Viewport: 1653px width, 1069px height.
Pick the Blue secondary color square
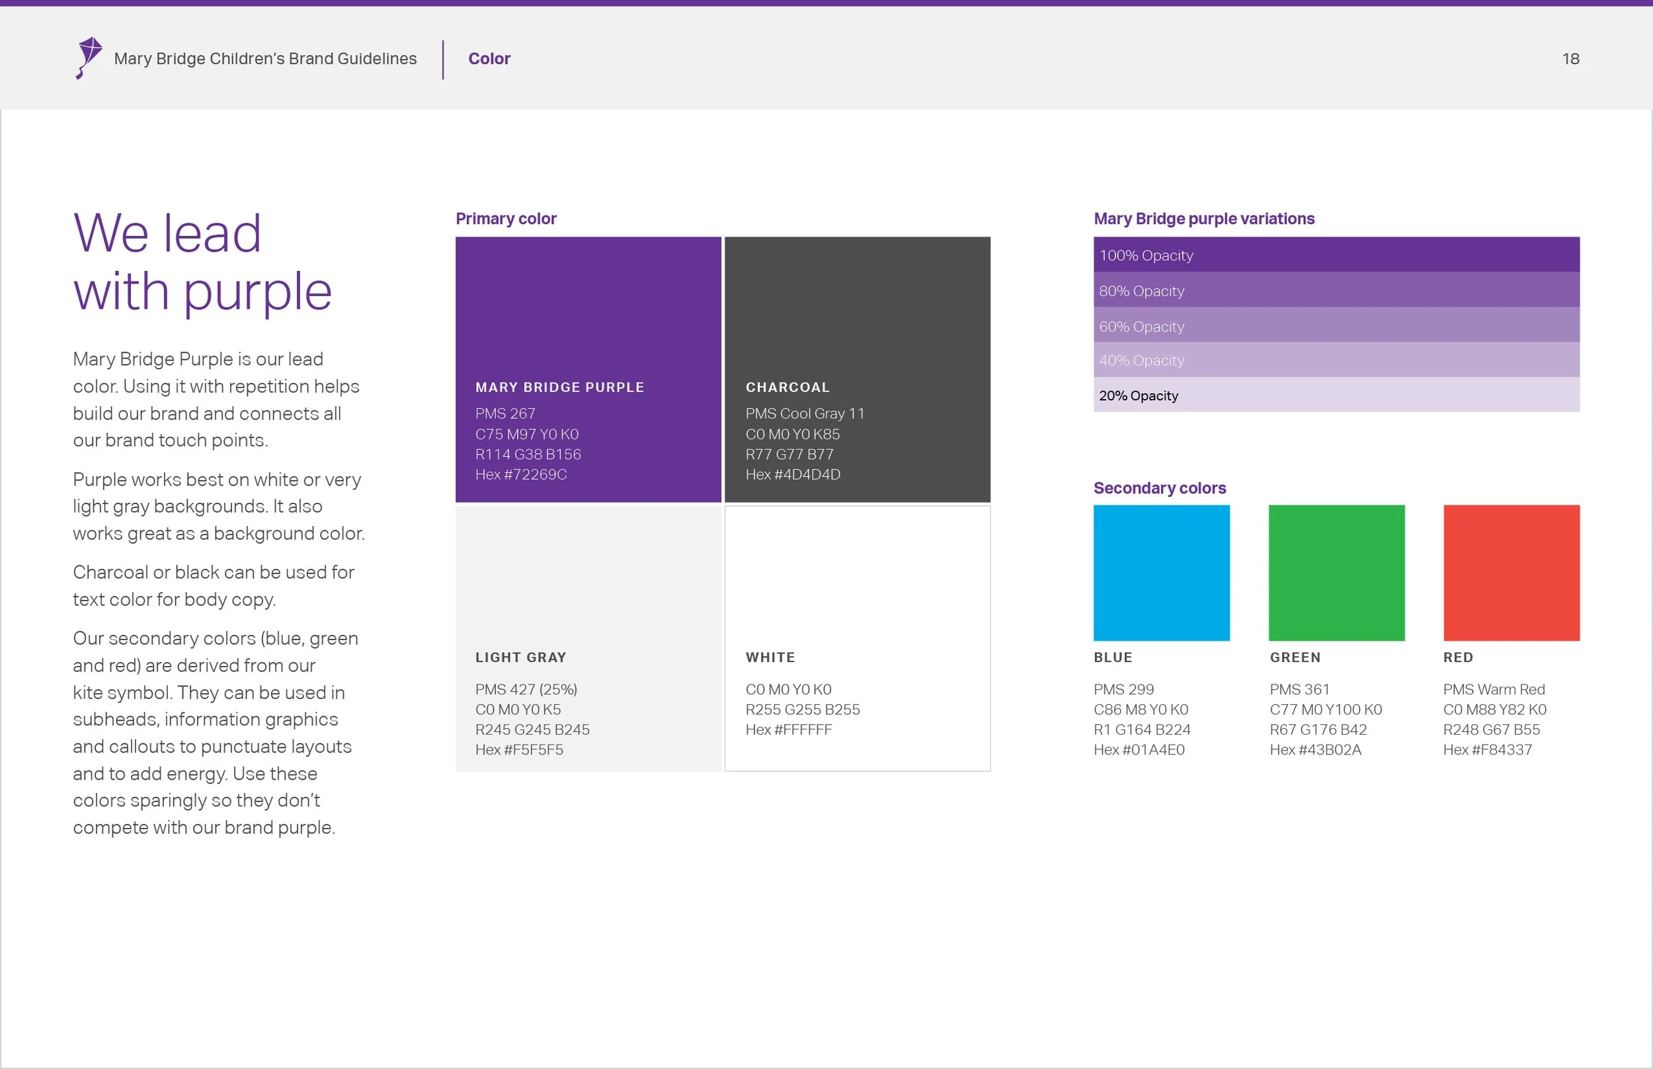pyautogui.click(x=1161, y=573)
